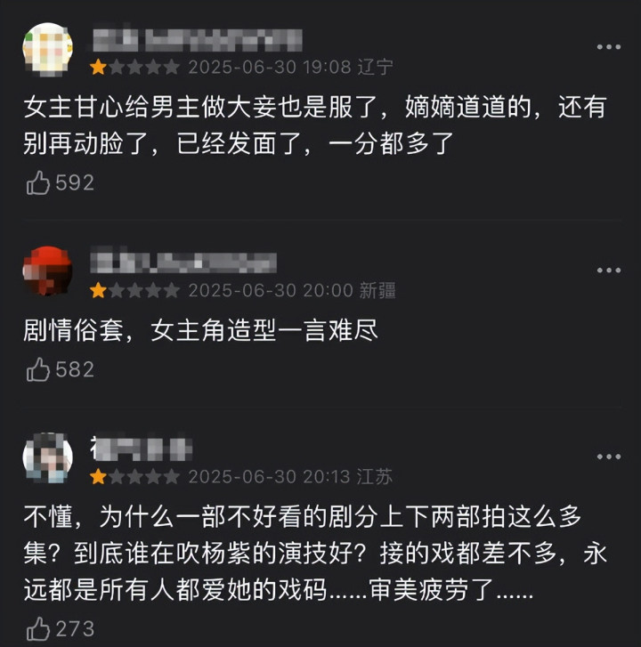
Task: Open the red avatar of the 新疆 reviewer
Action: click(47, 271)
